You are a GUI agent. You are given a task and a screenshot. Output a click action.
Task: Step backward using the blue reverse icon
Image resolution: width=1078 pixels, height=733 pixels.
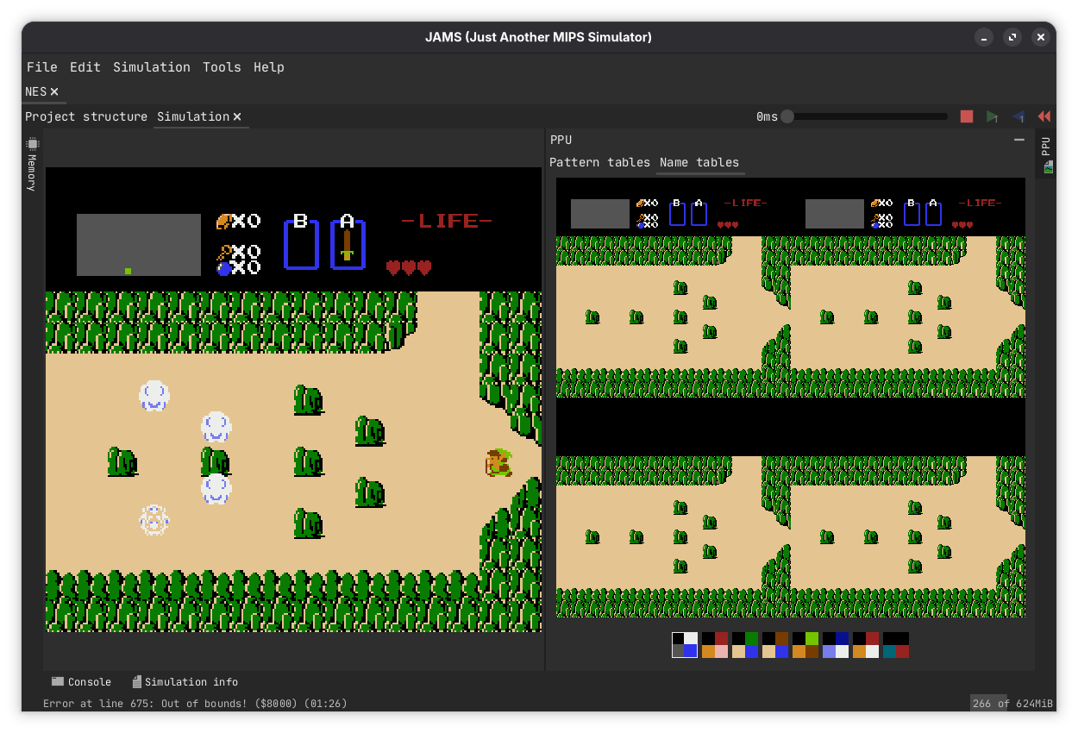coord(1018,116)
